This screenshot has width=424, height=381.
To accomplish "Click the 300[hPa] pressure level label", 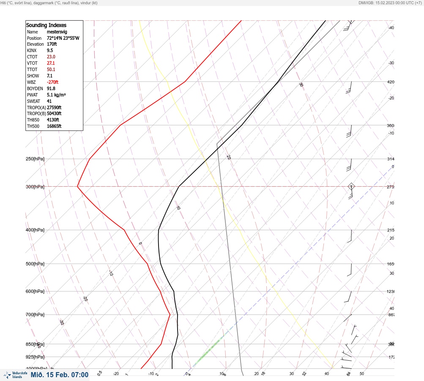I will click(x=35, y=187).
